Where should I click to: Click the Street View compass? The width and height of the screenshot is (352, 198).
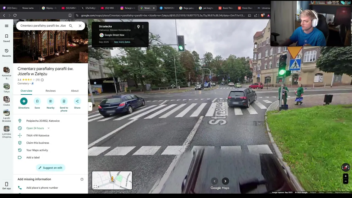[x=345, y=167]
